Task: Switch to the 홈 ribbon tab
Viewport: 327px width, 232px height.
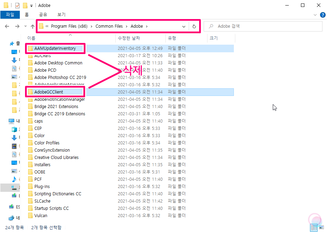Action: [27, 15]
